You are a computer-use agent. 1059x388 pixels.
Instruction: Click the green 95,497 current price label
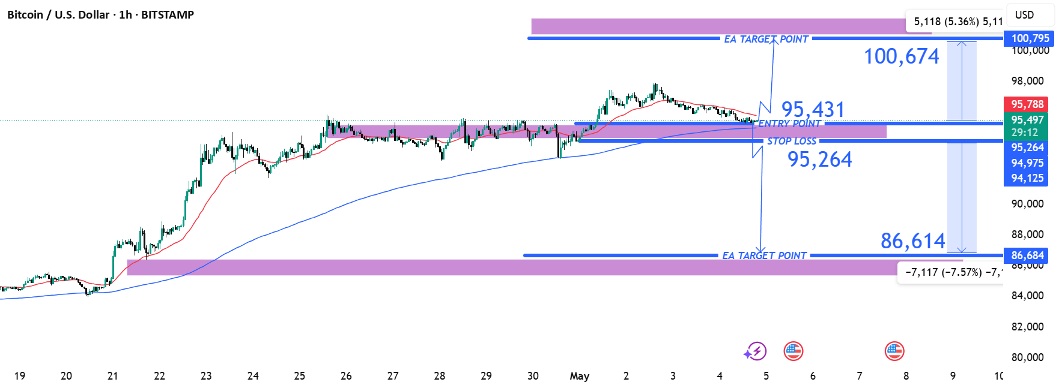1027,120
